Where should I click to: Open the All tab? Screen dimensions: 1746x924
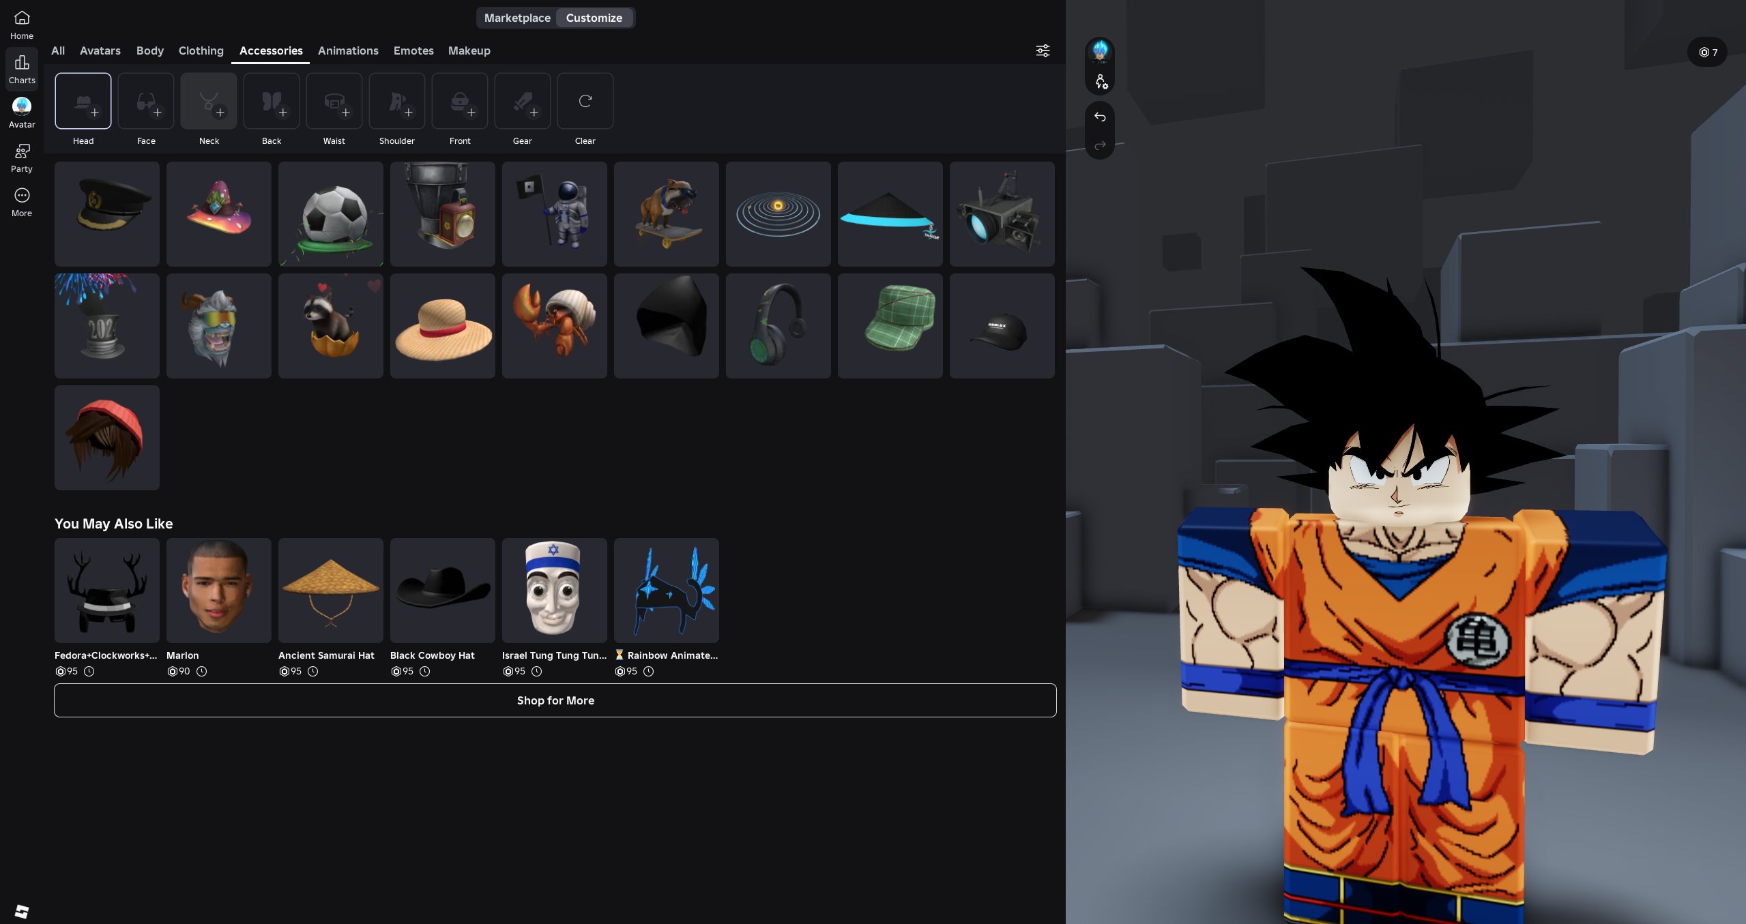tap(58, 50)
